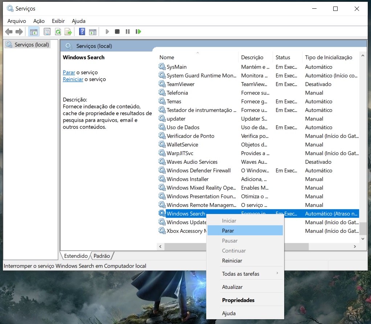Select the Uso de Dados service

258,127
